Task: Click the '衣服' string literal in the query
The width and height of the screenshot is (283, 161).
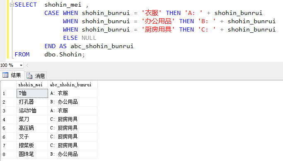Action: pyautogui.click(x=151, y=13)
